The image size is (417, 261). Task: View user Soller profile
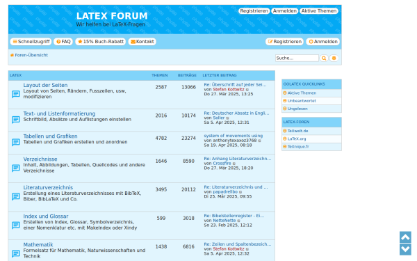point(219,118)
